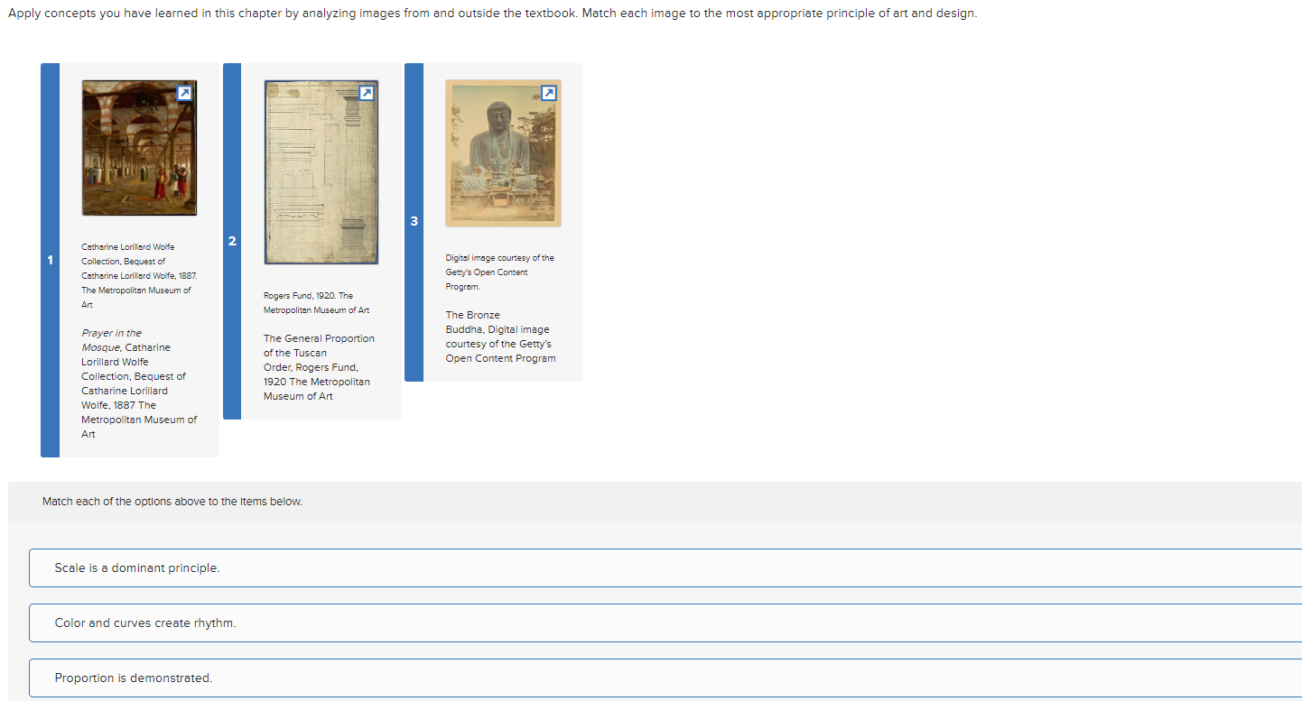
Task: Choose the 'Proportion is demonstrated' slot
Action: [665, 678]
